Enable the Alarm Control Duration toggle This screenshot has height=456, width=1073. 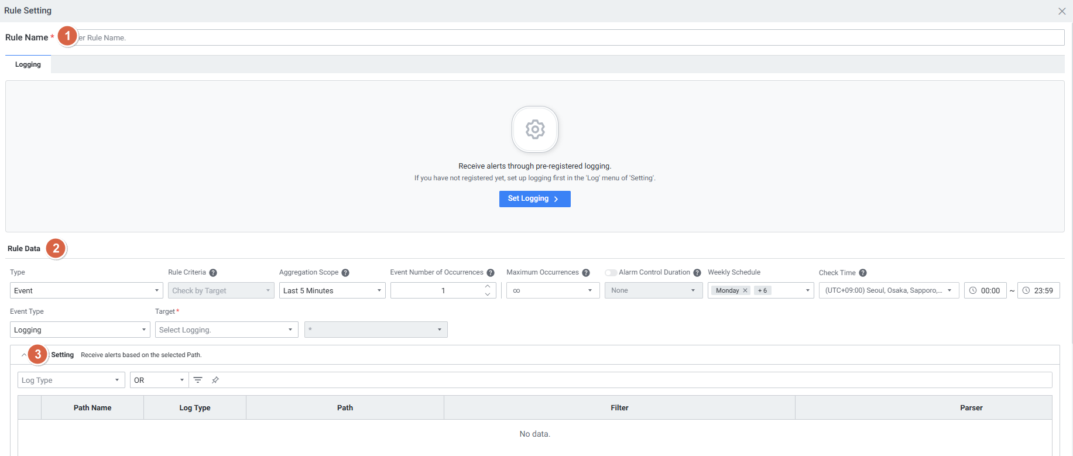611,273
